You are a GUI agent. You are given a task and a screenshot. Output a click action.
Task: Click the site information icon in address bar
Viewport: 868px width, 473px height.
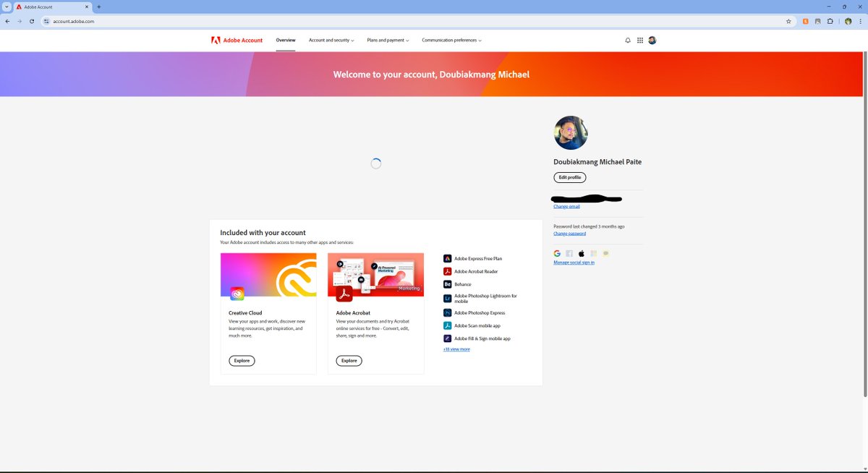pyautogui.click(x=46, y=21)
